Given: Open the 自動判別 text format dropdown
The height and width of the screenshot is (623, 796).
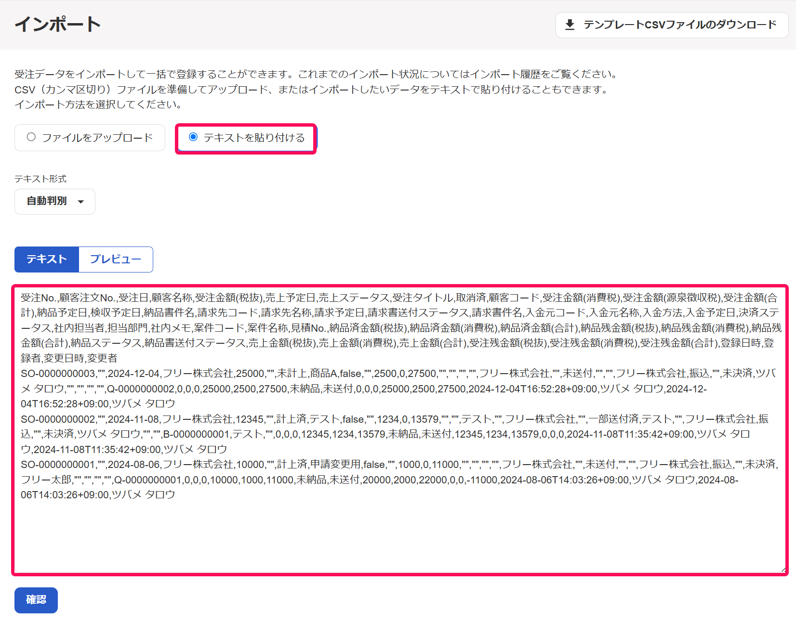Looking at the screenshot, I should pyautogui.click(x=55, y=201).
